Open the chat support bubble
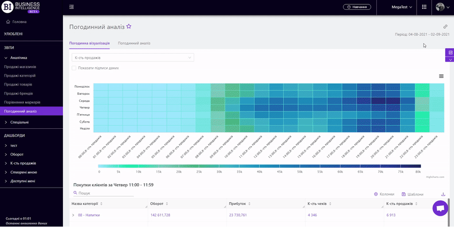This screenshot has height=227, width=454. [x=440, y=208]
